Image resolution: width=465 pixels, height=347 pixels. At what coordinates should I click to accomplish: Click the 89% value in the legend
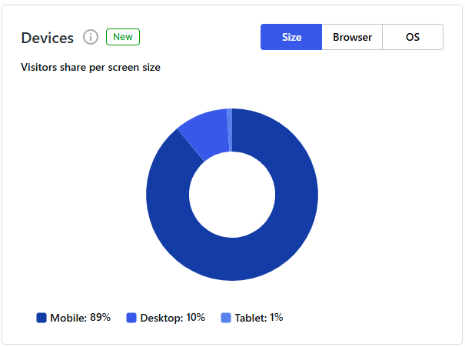tap(101, 318)
